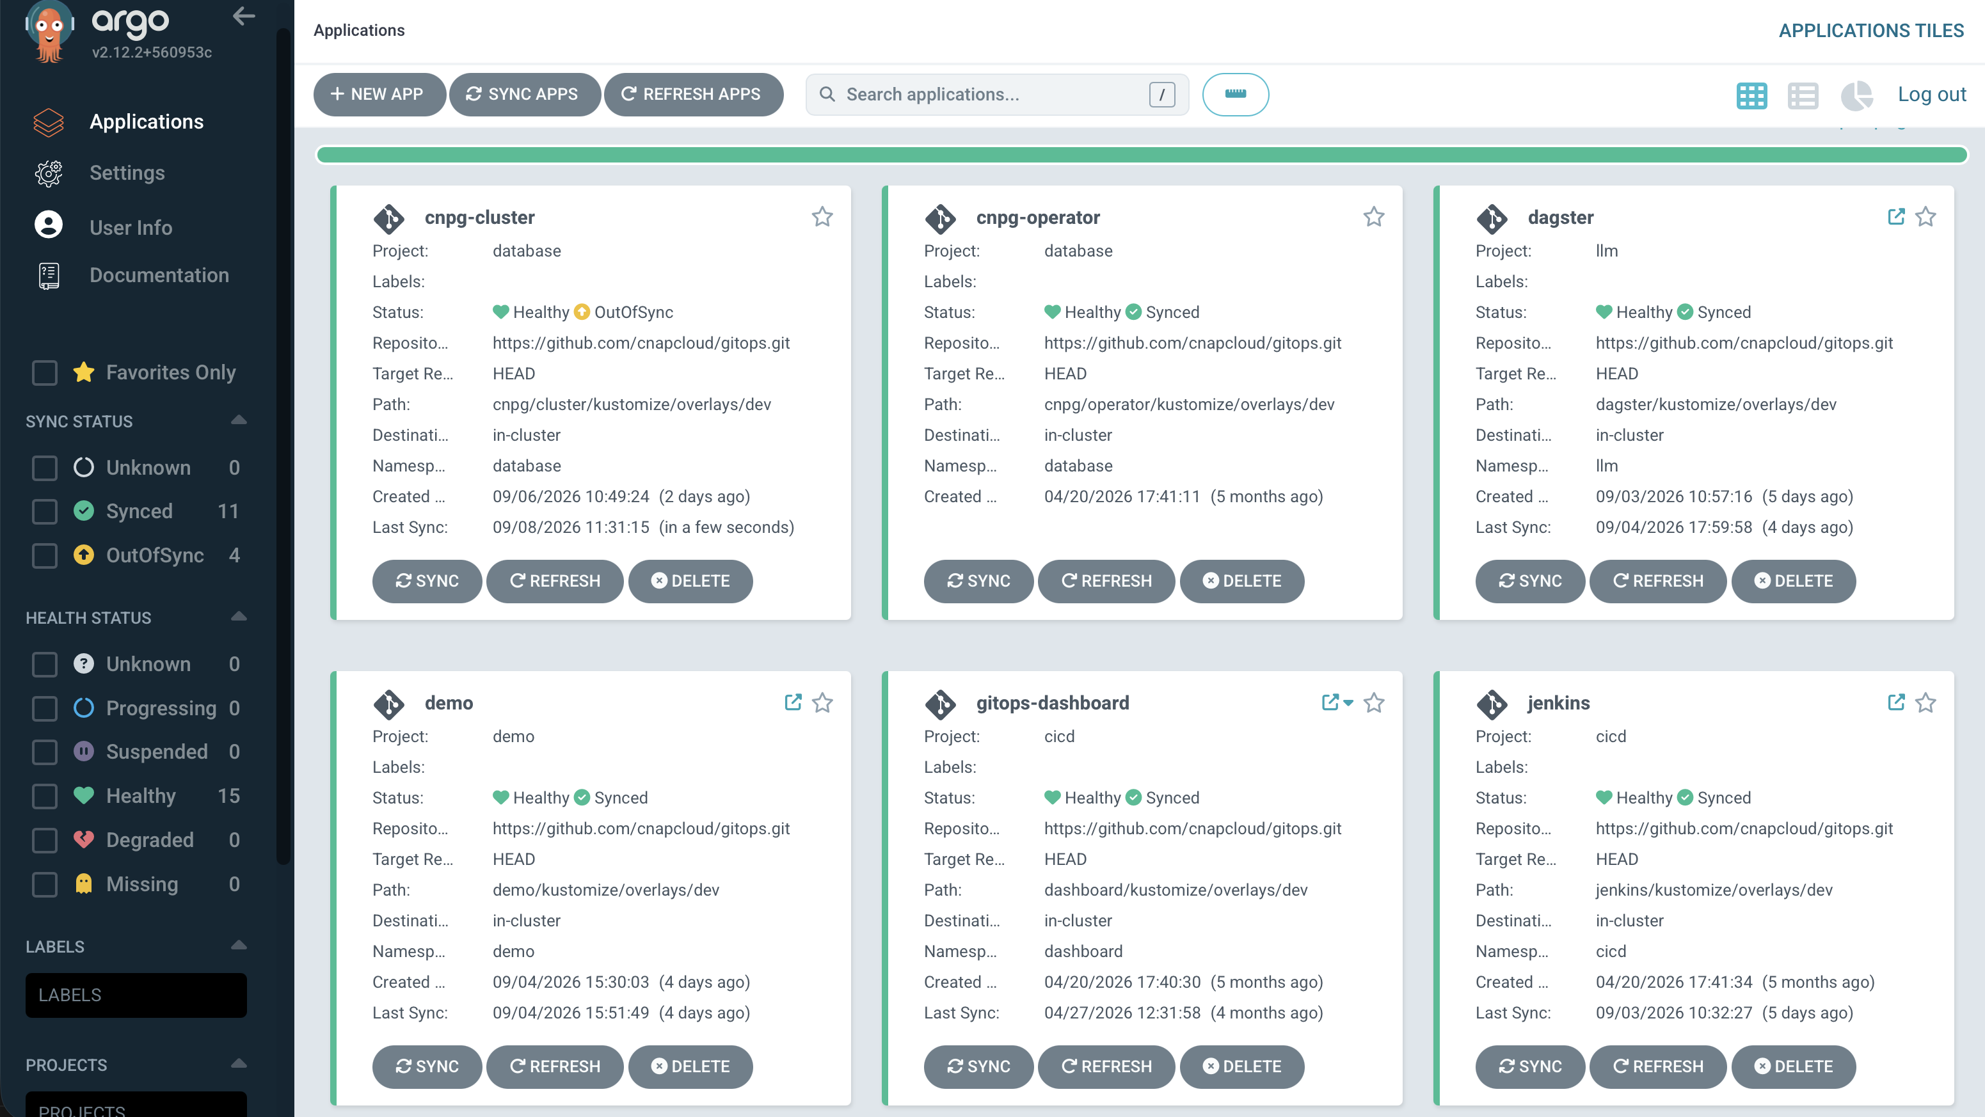This screenshot has width=1985, height=1117.
Task: Refresh the cnpg-operator application
Action: click(x=1106, y=581)
